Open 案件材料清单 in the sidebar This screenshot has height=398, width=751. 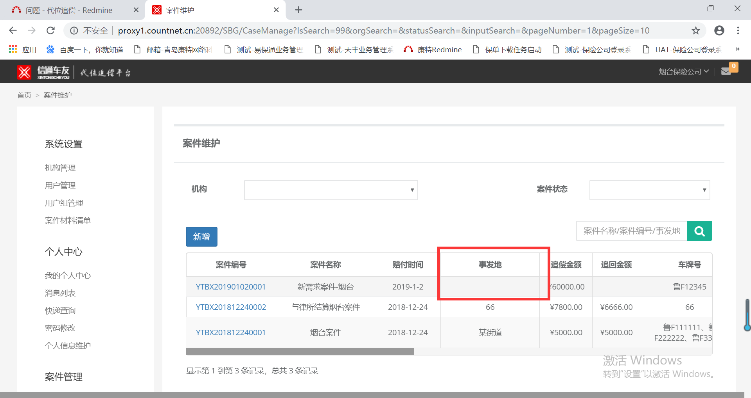tap(68, 220)
